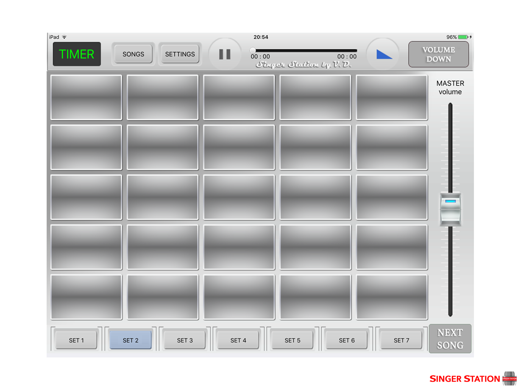Tap the center pad in the grid
The height and width of the screenshot is (391, 521).
point(239,197)
